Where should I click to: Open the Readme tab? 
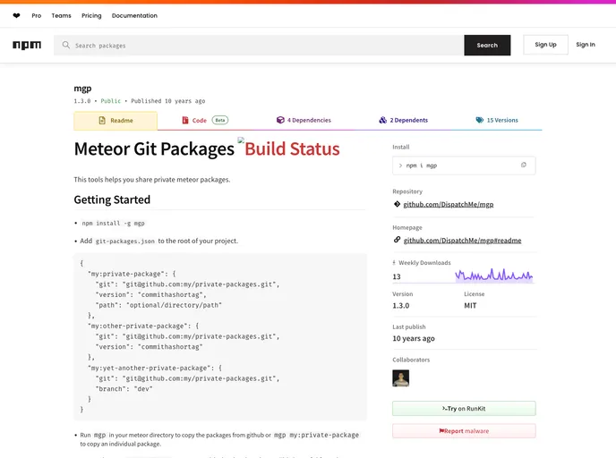coord(115,120)
